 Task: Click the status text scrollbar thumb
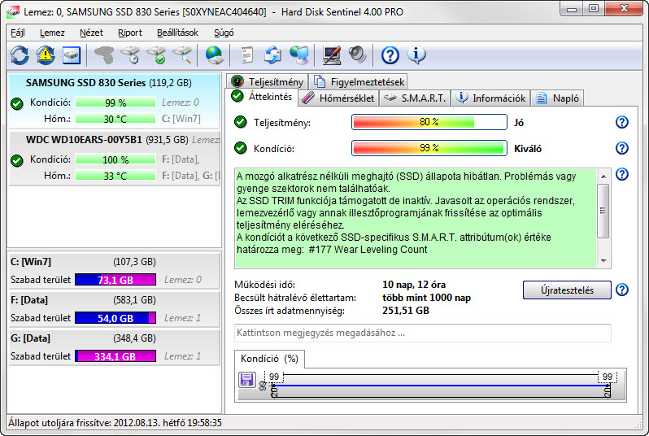tap(603, 211)
